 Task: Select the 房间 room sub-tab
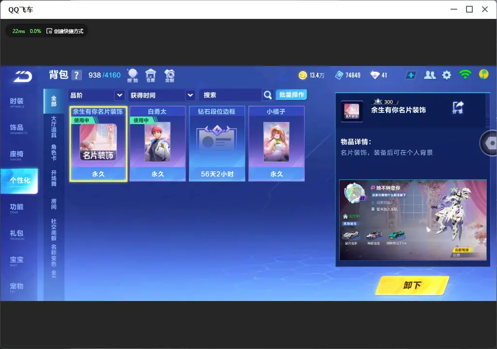(x=54, y=204)
